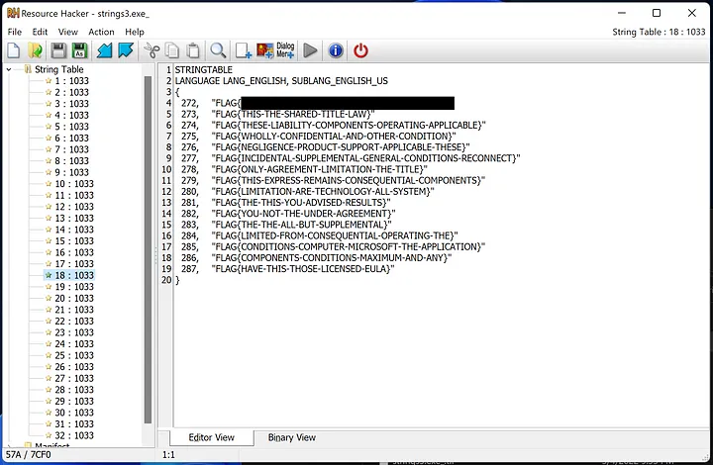The width and height of the screenshot is (713, 465).
Task: Click the Compile script play icon
Action: pos(310,50)
